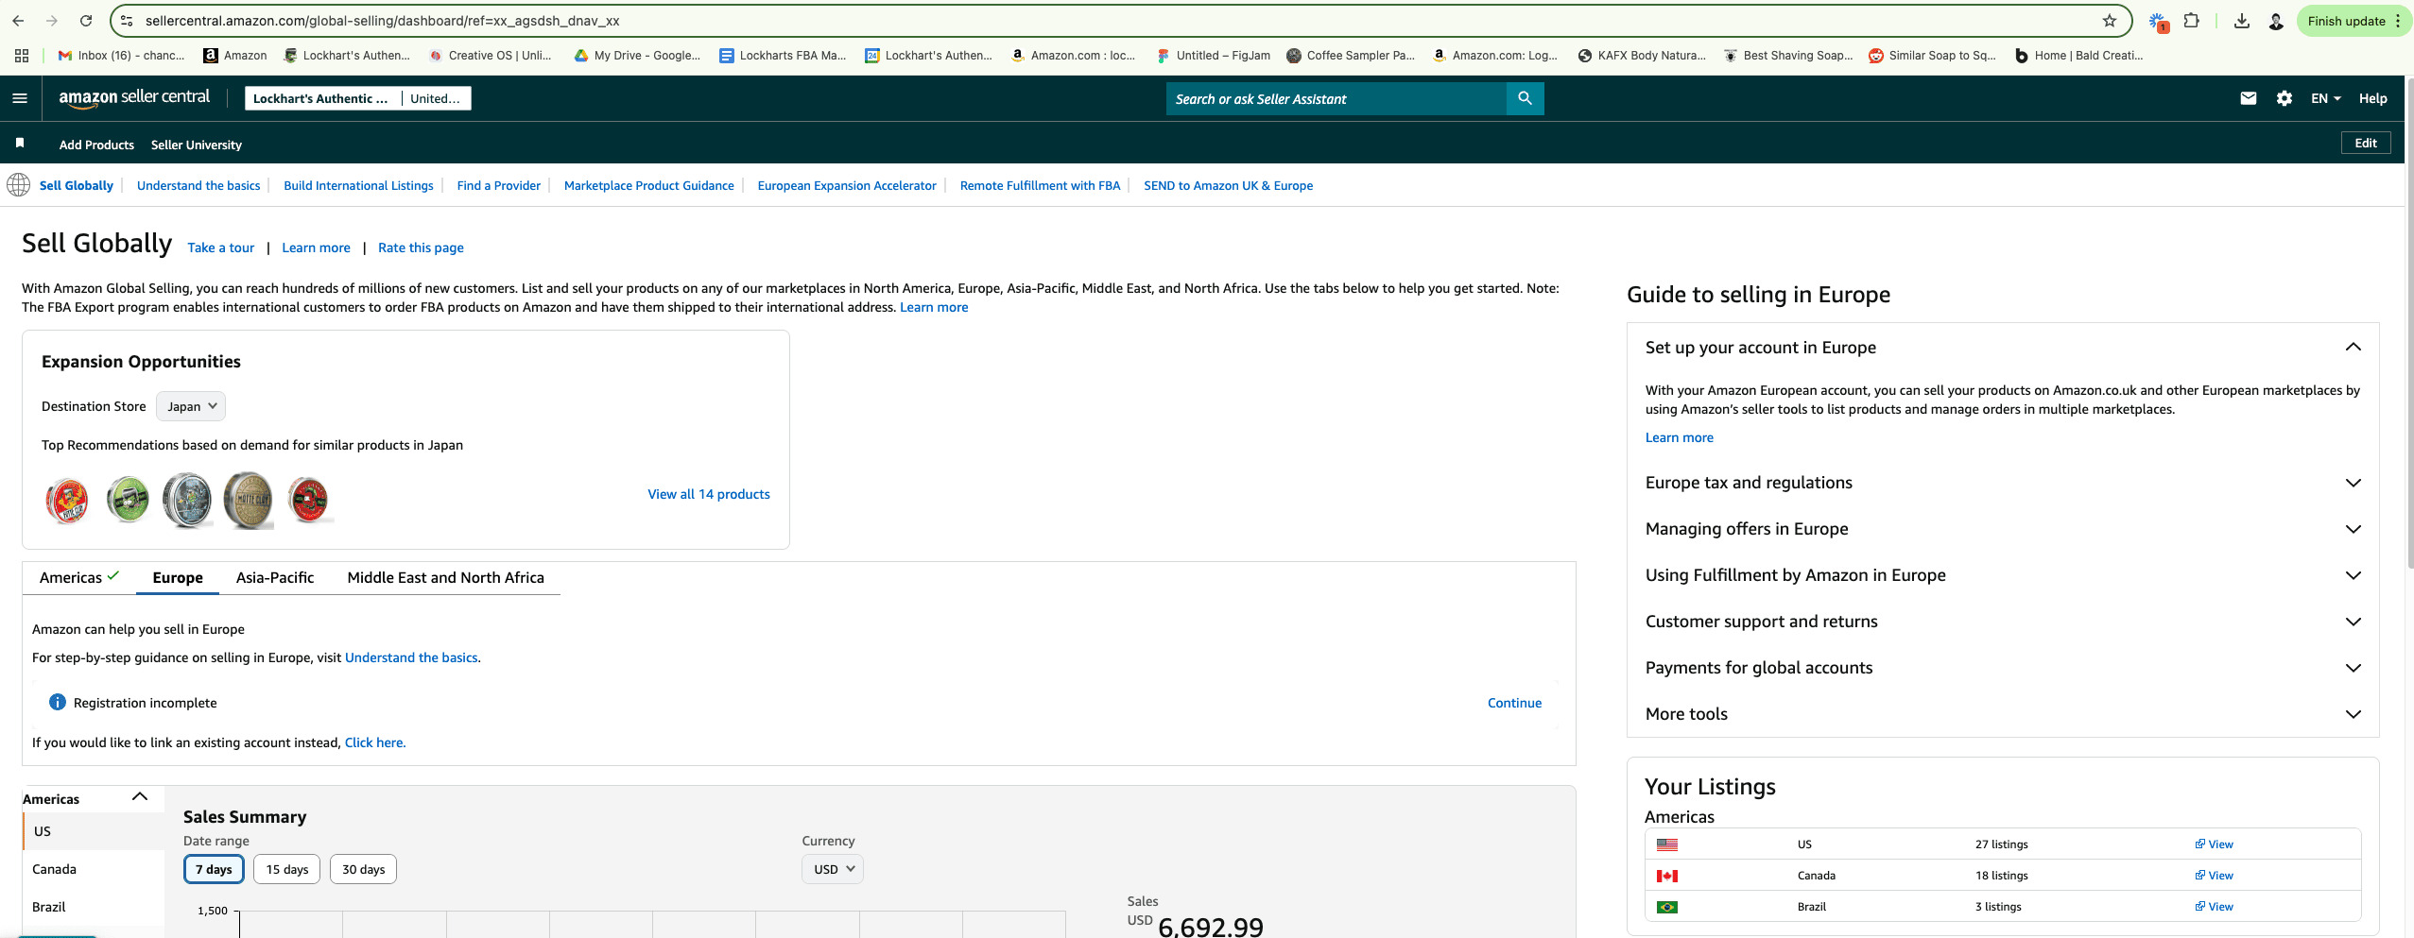Collapse the Americas sidebar section

click(140, 797)
